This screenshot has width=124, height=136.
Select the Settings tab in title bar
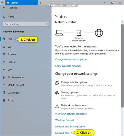tap(21, 3)
